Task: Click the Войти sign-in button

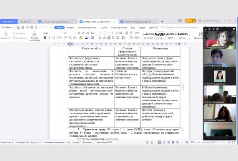Action: click(190, 21)
